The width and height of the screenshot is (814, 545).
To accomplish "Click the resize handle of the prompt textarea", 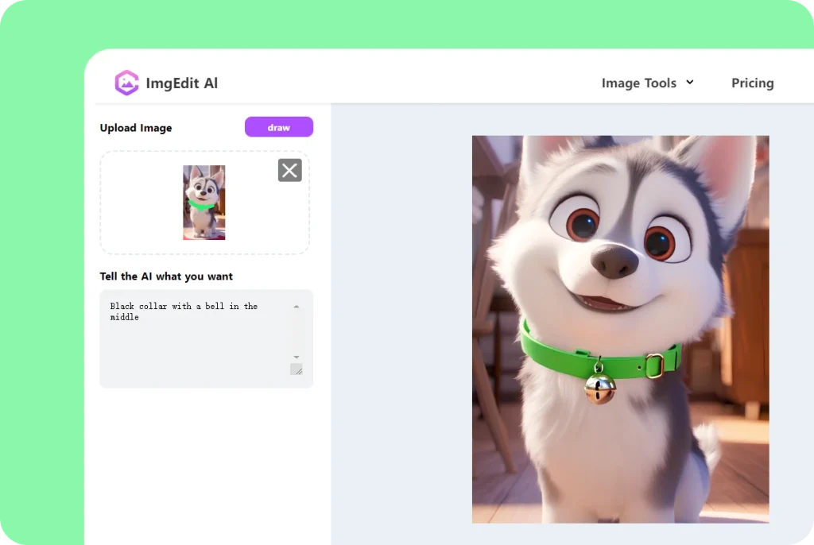I will coord(297,369).
